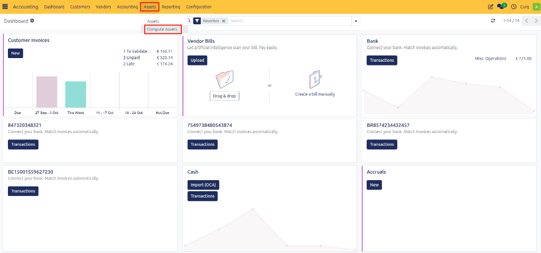Open Transactions for BE15001559627230
The height and width of the screenshot is (253, 541).
click(23, 191)
